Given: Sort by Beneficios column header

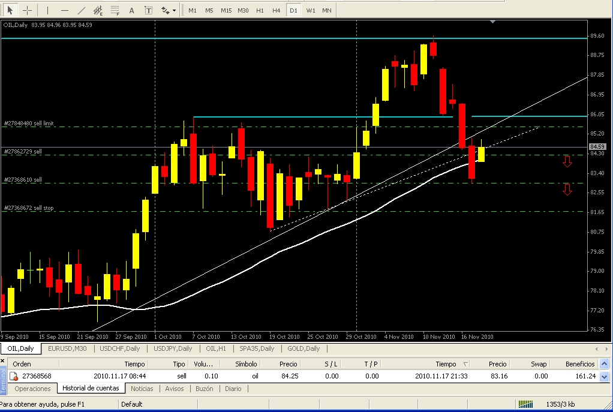Looking at the screenshot, I should (x=573, y=364).
